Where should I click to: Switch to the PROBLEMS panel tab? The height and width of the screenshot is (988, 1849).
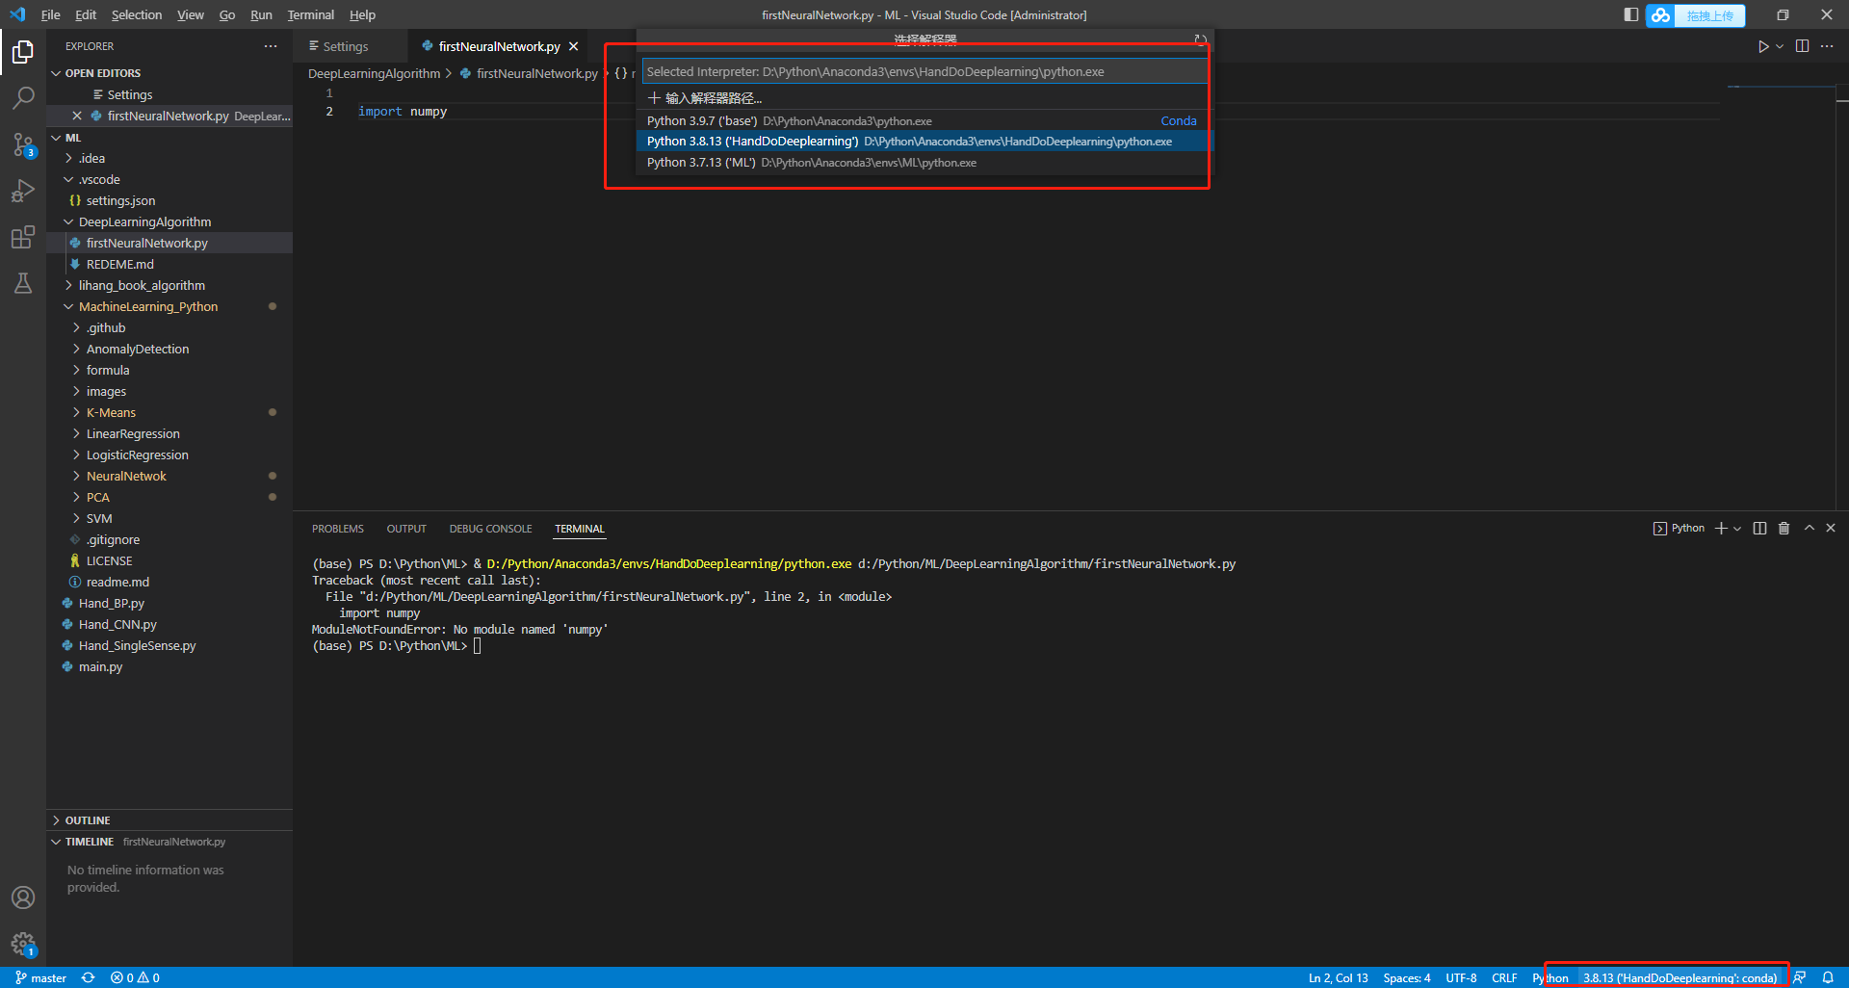tap(338, 529)
